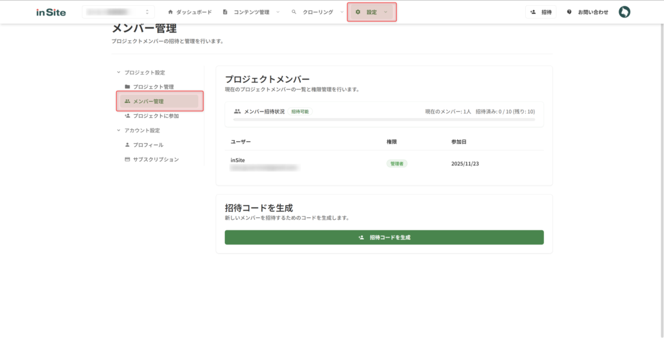This screenshot has height=347, width=664.
Task: Click the プロジェクトに参加 person-add icon
Action: pos(127,115)
